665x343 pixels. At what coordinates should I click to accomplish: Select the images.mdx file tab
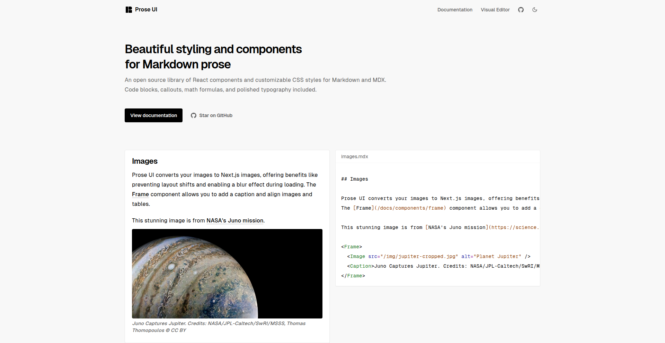pos(355,156)
